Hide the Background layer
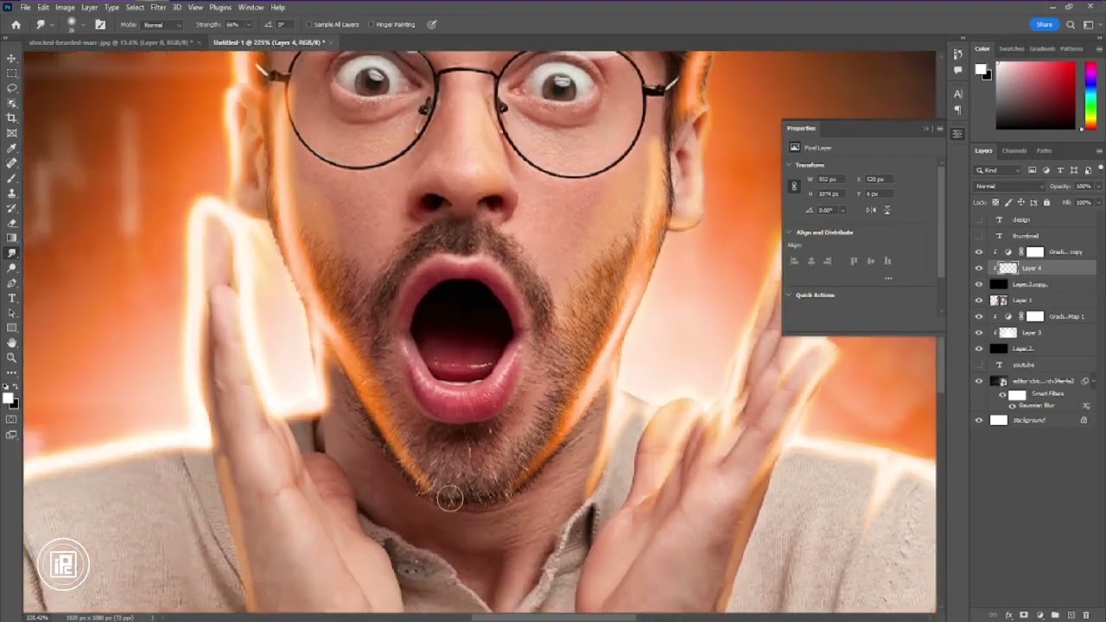This screenshot has width=1106, height=622. pos(979,420)
